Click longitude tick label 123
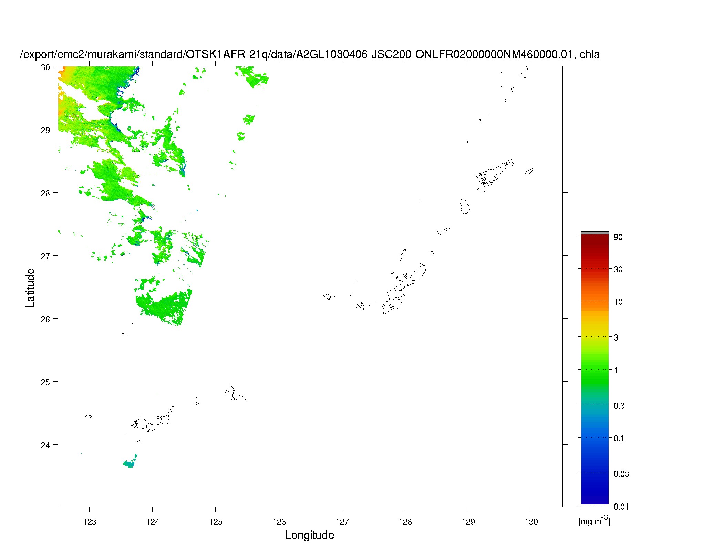 [90, 522]
